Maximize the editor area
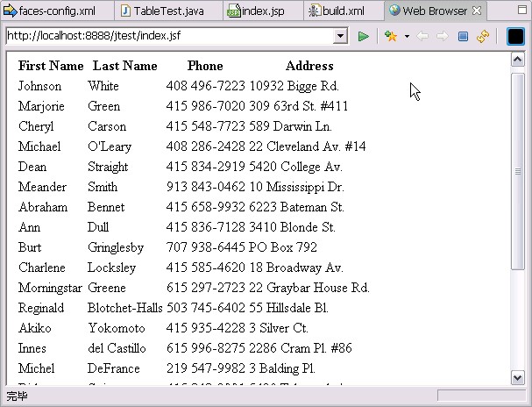532x407 pixels. [522, 10]
